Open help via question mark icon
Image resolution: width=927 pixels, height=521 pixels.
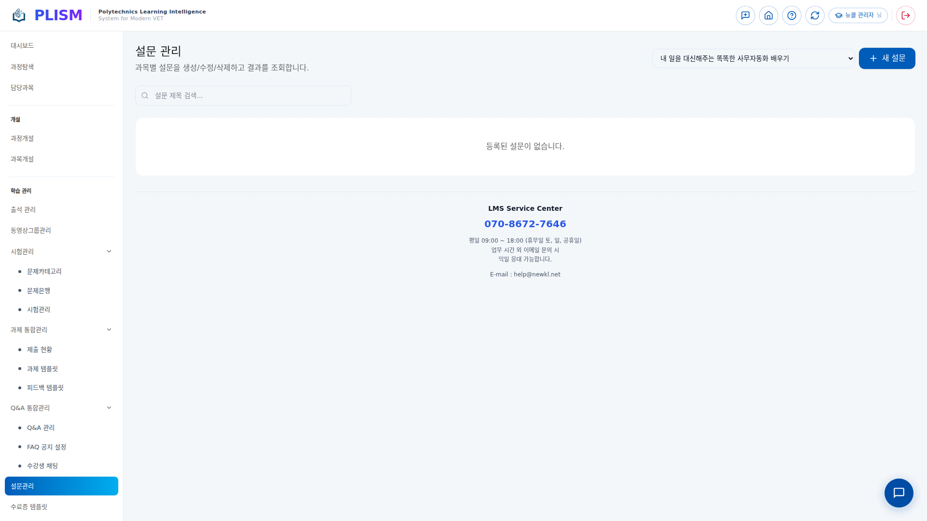(791, 15)
